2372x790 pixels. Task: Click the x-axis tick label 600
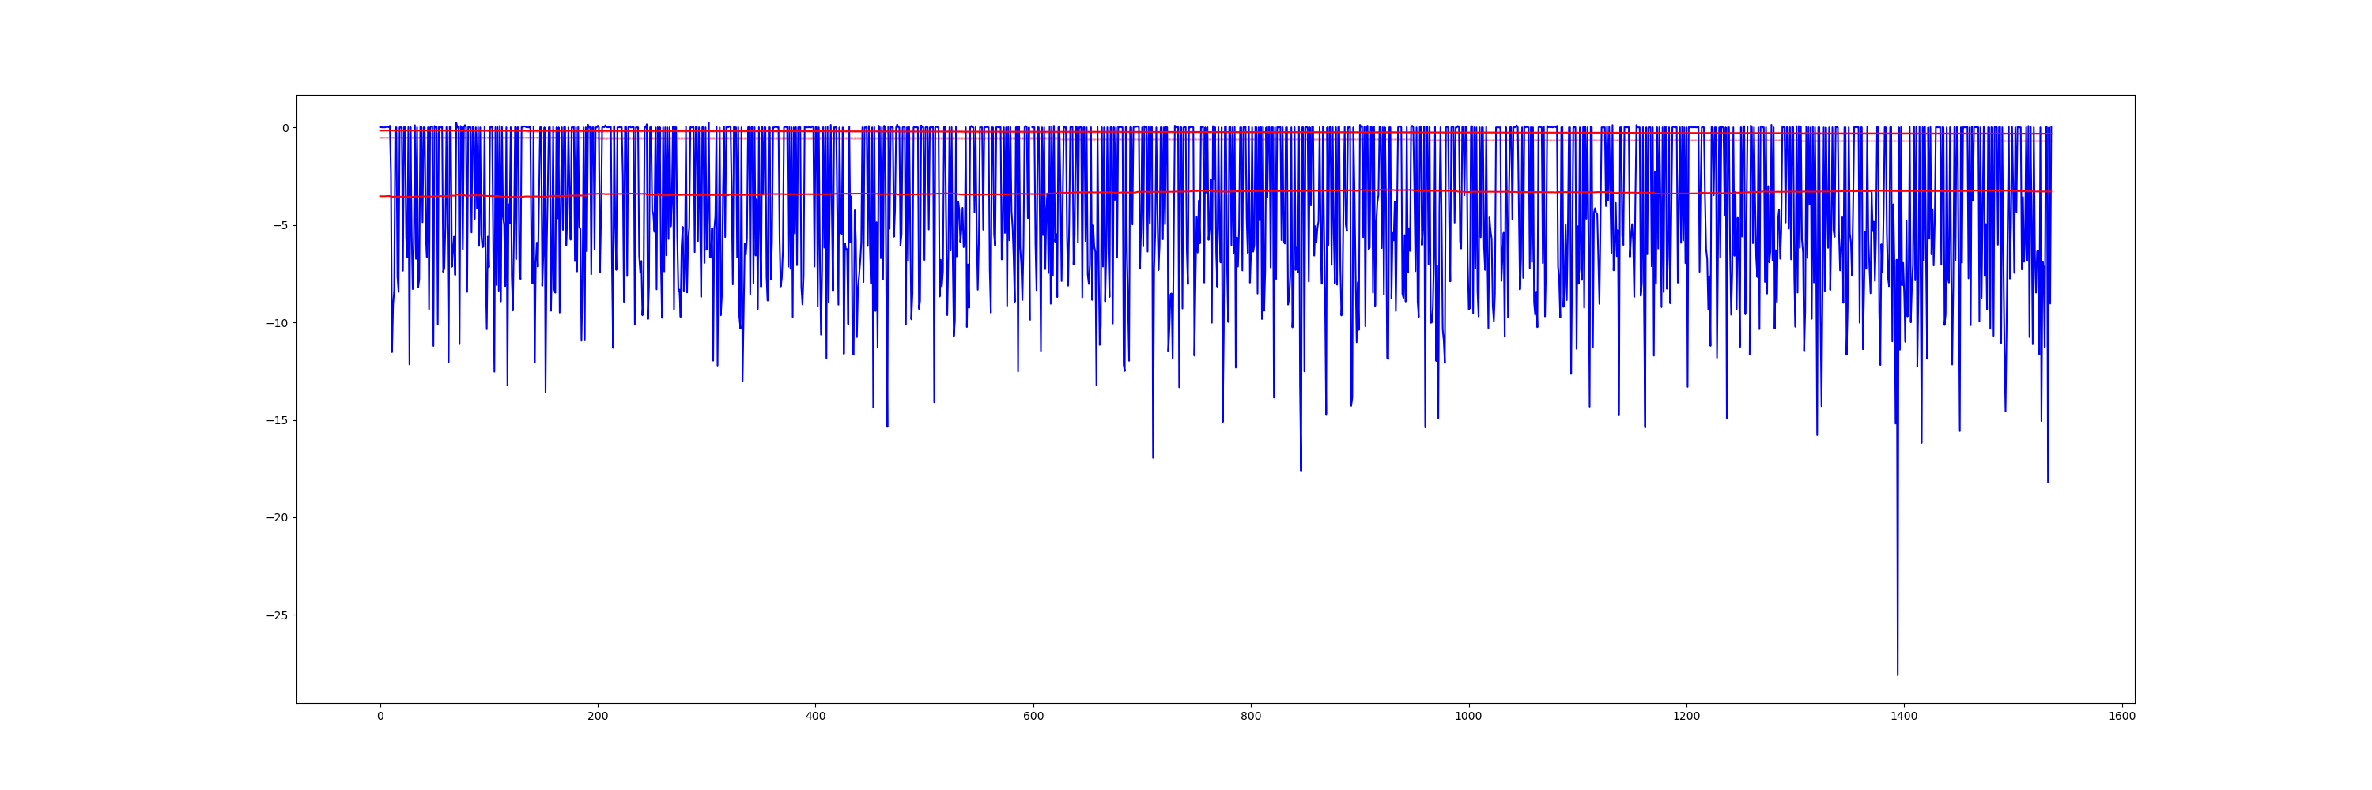point(1033,717)
